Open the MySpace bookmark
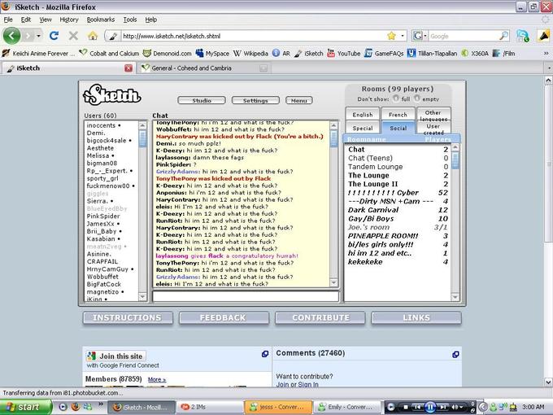 (x=212, y=53)
